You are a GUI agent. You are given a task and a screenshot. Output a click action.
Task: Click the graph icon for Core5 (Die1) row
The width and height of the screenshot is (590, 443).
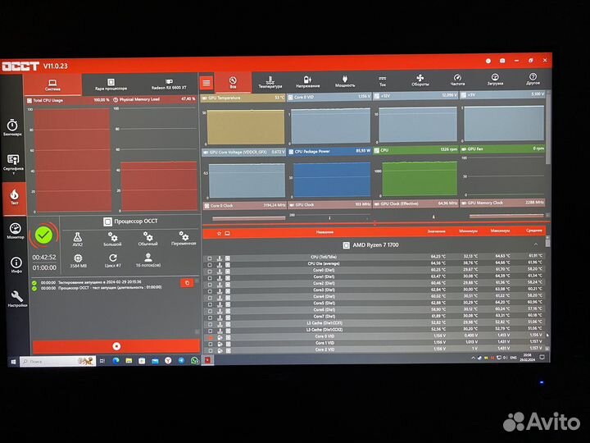(228, 304)
